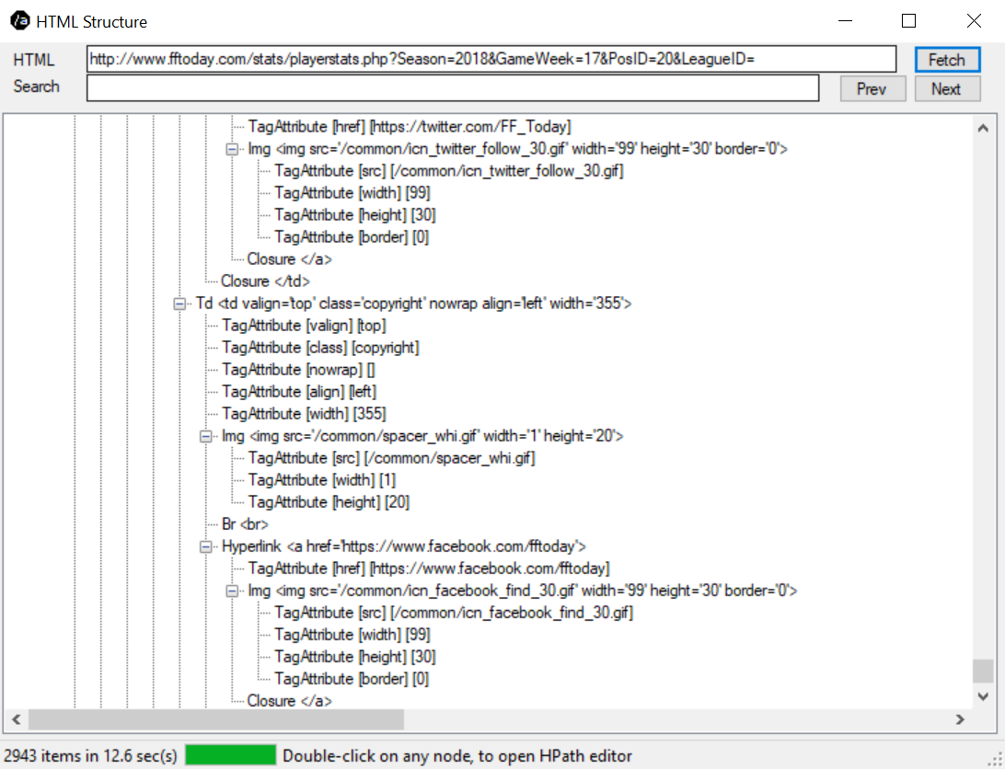
Task: Select the Img spacer_whi.gif node text
Action: 422,436
